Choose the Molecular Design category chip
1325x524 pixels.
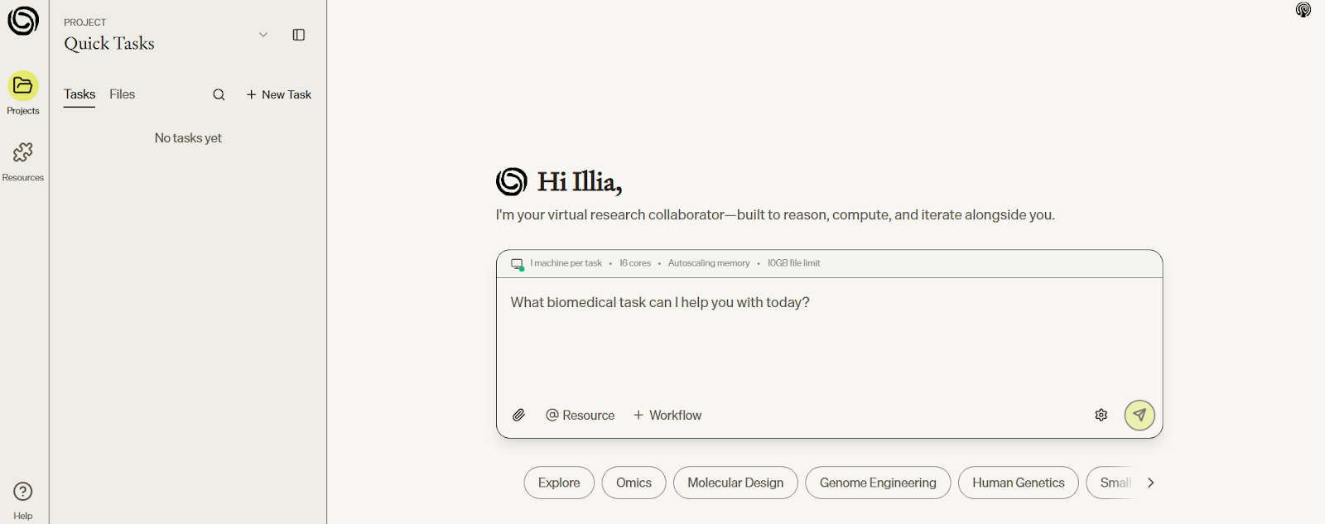[735, 483]
